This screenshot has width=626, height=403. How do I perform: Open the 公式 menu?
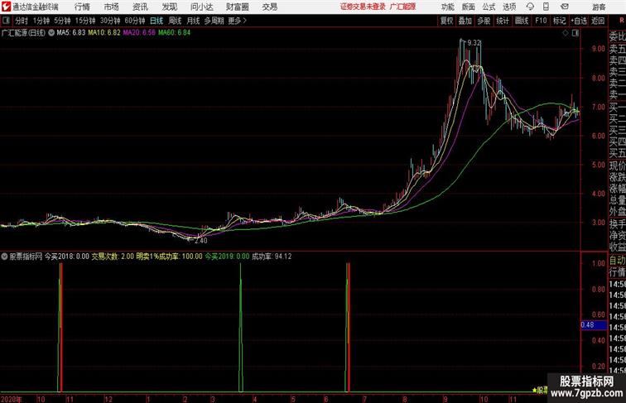(x=489, y=7)
